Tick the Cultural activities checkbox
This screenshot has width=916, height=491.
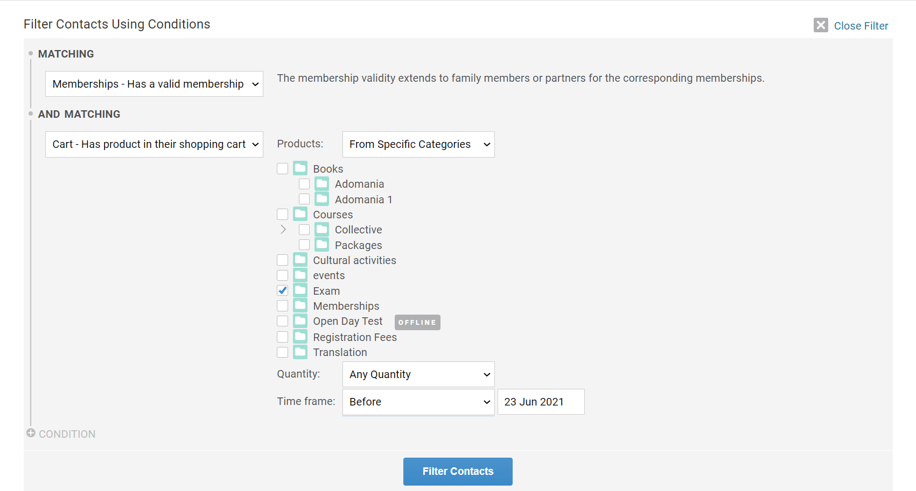coord(282,260)
